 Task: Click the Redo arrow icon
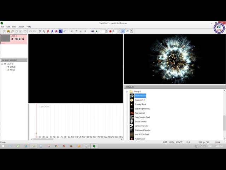[35, 31]
